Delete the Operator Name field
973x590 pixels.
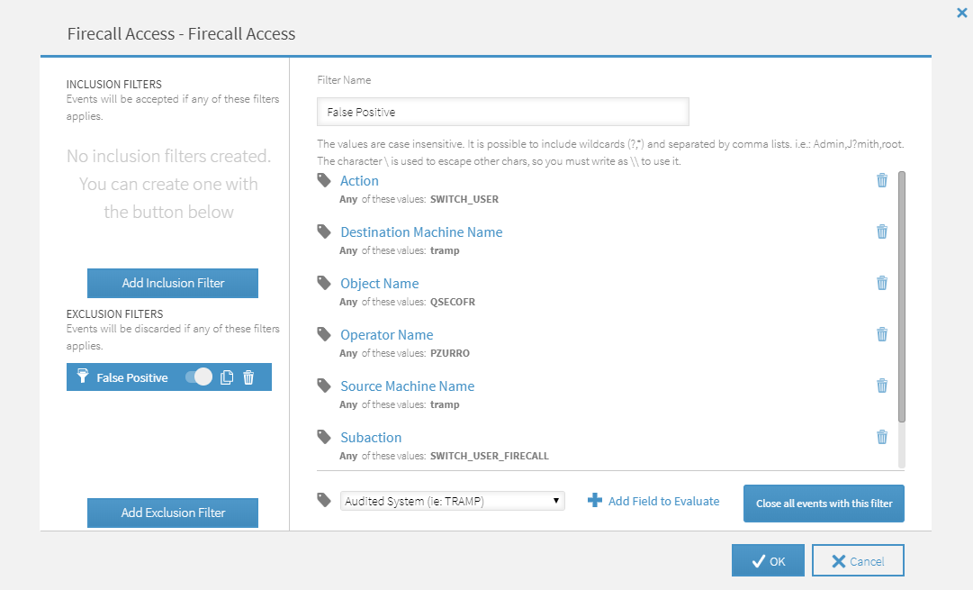[881, 334]
